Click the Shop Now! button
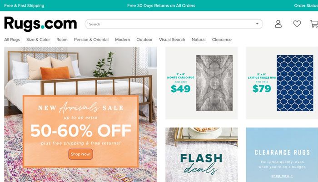Image resolution: width=318 pixels, height=182 pixels. click(x=81, y=154)
